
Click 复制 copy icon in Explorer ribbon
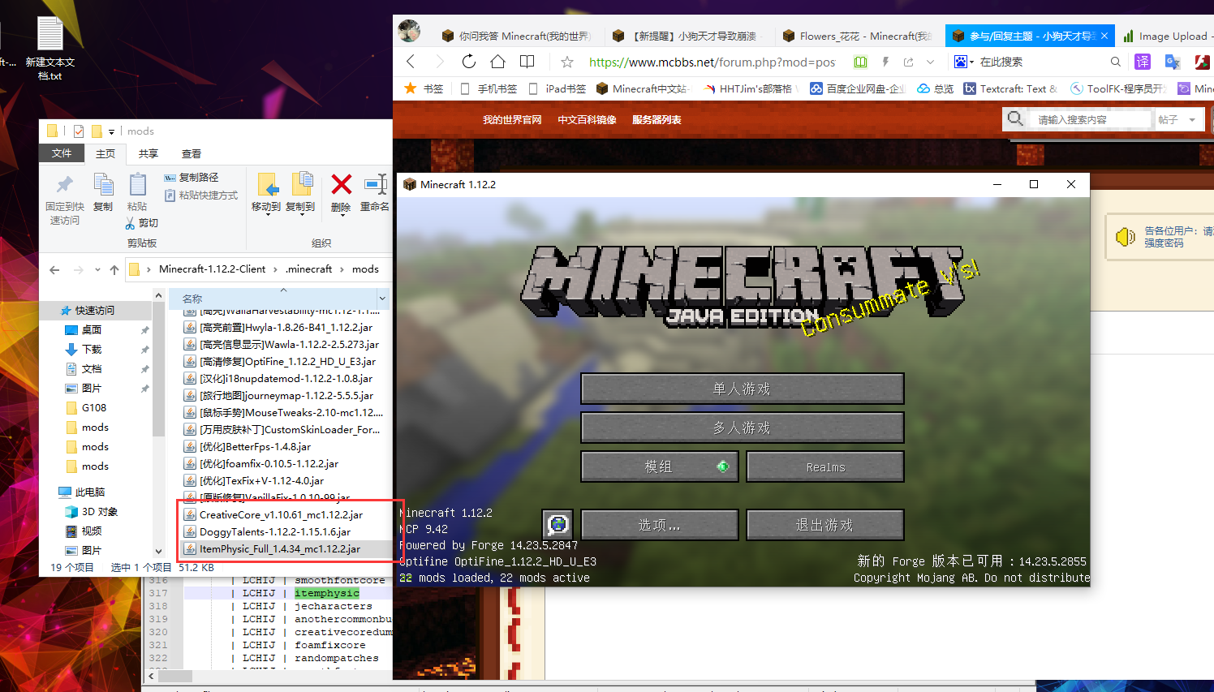coord(103,193)
